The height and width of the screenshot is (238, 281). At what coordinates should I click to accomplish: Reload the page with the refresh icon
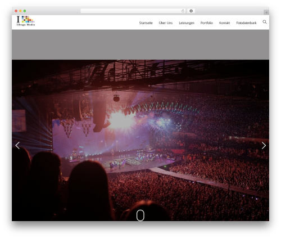click(x=183, y=11)
